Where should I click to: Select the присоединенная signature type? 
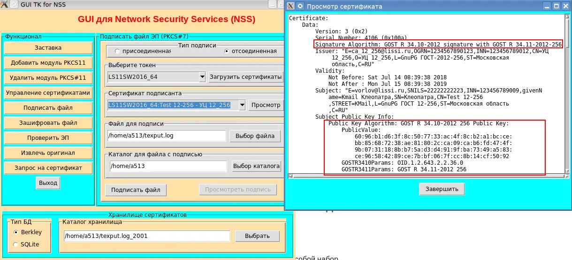pyautogui.click(x=143, y=51)
